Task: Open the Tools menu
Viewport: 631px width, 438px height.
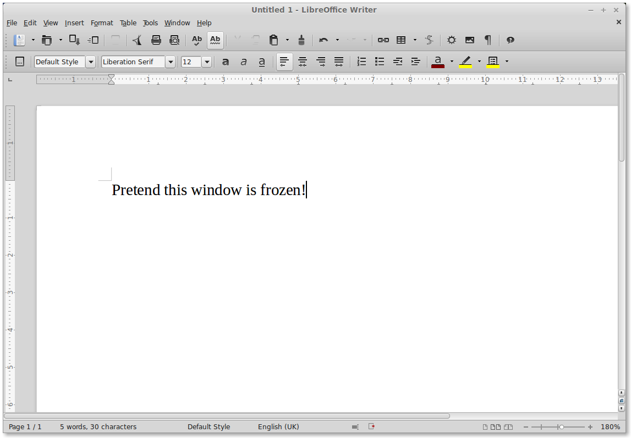Action: click(150, 23)
